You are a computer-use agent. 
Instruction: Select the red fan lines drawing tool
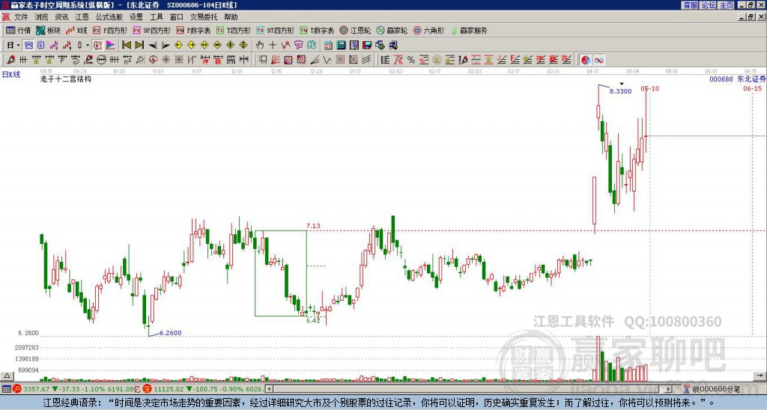(276, 60)
